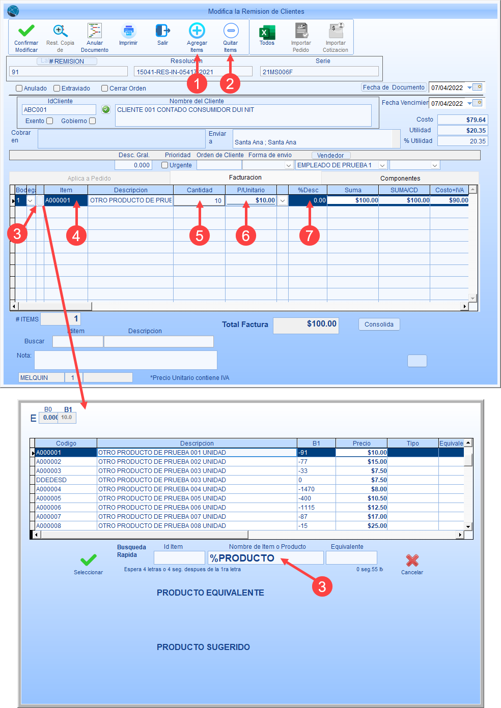Enable the Cerrar Orden checkbox

(x=104, y=88)
